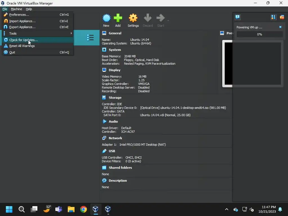This screenshot has height=216, width=288.
Task: Dismiss the Powering VM up notification
Action: coord(280,27)
